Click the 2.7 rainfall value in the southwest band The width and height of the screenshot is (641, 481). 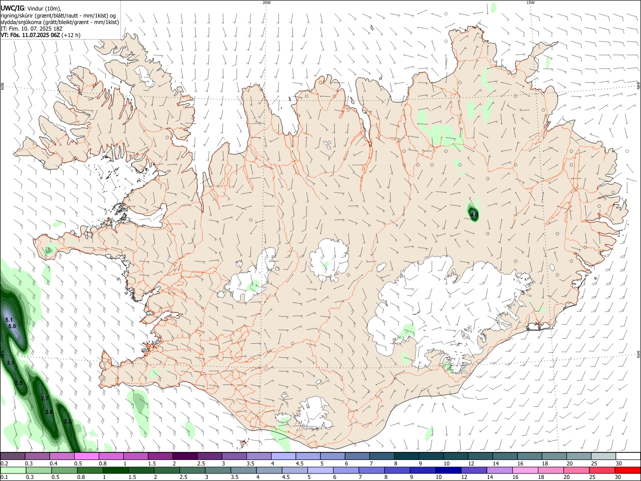(x=45, y=398)
